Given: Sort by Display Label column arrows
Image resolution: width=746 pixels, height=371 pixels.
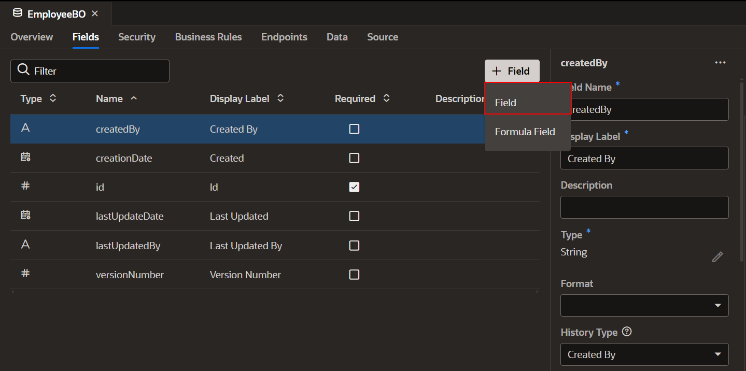Looking at the screenshot, I should click(280, 98).
